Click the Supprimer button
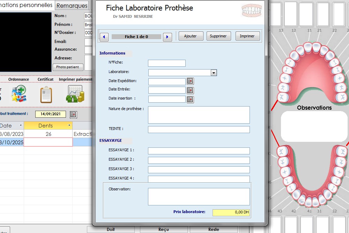Image resolution: width=349 pixels, height=233 pixels. coord(218,36)
